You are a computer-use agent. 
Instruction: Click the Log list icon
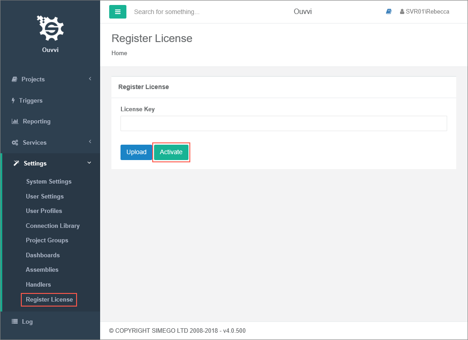[x=14, y=321]
